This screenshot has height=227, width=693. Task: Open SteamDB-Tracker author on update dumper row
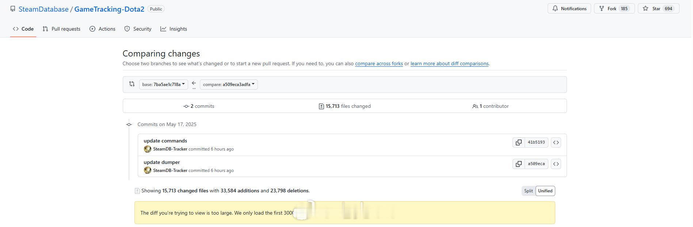[170, 171]
